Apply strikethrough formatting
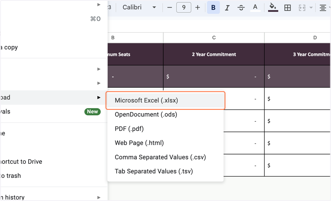Image resolution: width=331 pixels, height=201 pixels. 241,8
